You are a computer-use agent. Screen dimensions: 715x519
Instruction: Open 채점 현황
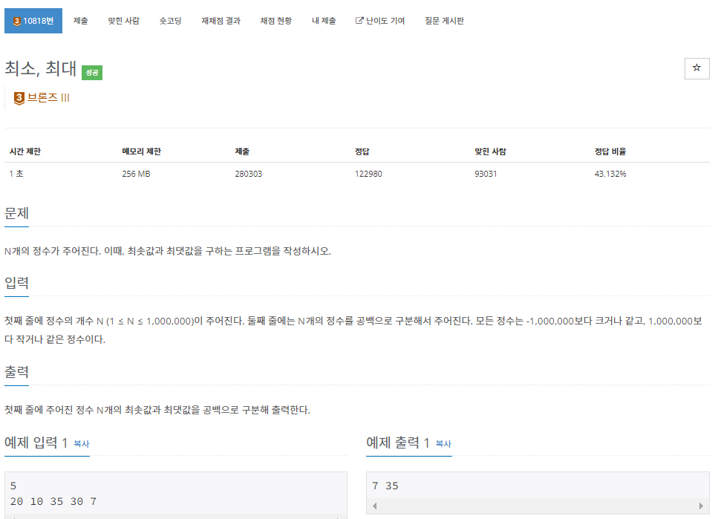click(275, 21)
